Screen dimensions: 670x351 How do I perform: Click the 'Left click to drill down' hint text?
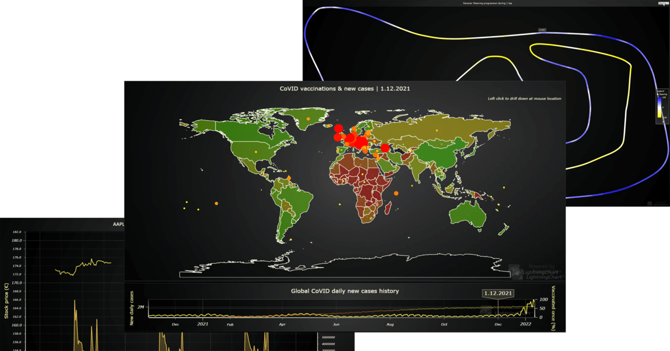[524, 98]
